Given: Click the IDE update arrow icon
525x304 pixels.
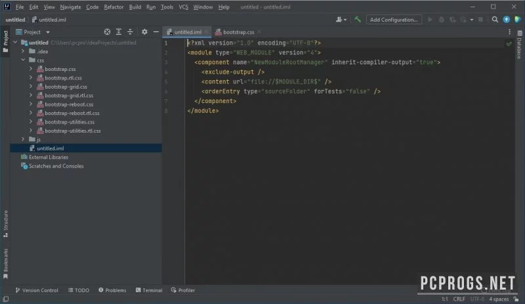Looking at the screenshot, I should tap(506, 20).
